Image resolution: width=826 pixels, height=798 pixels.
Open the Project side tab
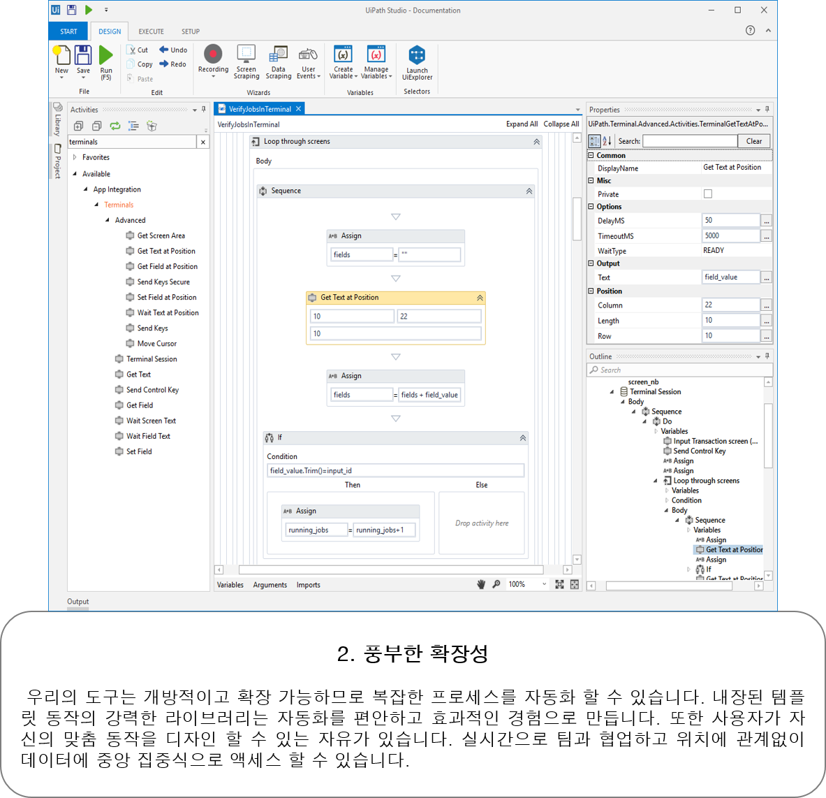[x=58, y=161]
